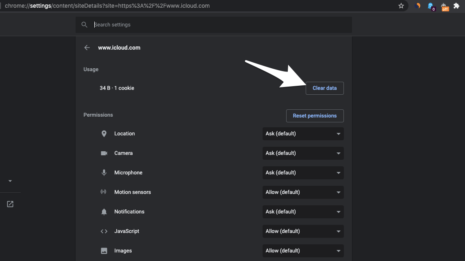
Task: Click the Microphone label
Action: pos(128,173)
